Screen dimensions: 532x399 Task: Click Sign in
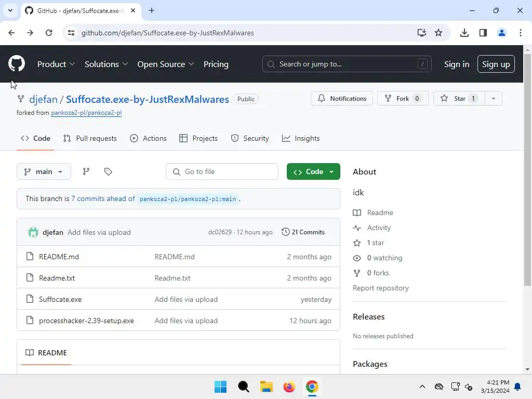(x=456, y=64)
